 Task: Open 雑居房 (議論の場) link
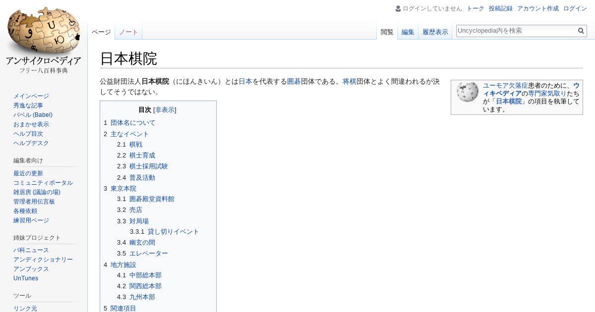[x=37, y=192]
